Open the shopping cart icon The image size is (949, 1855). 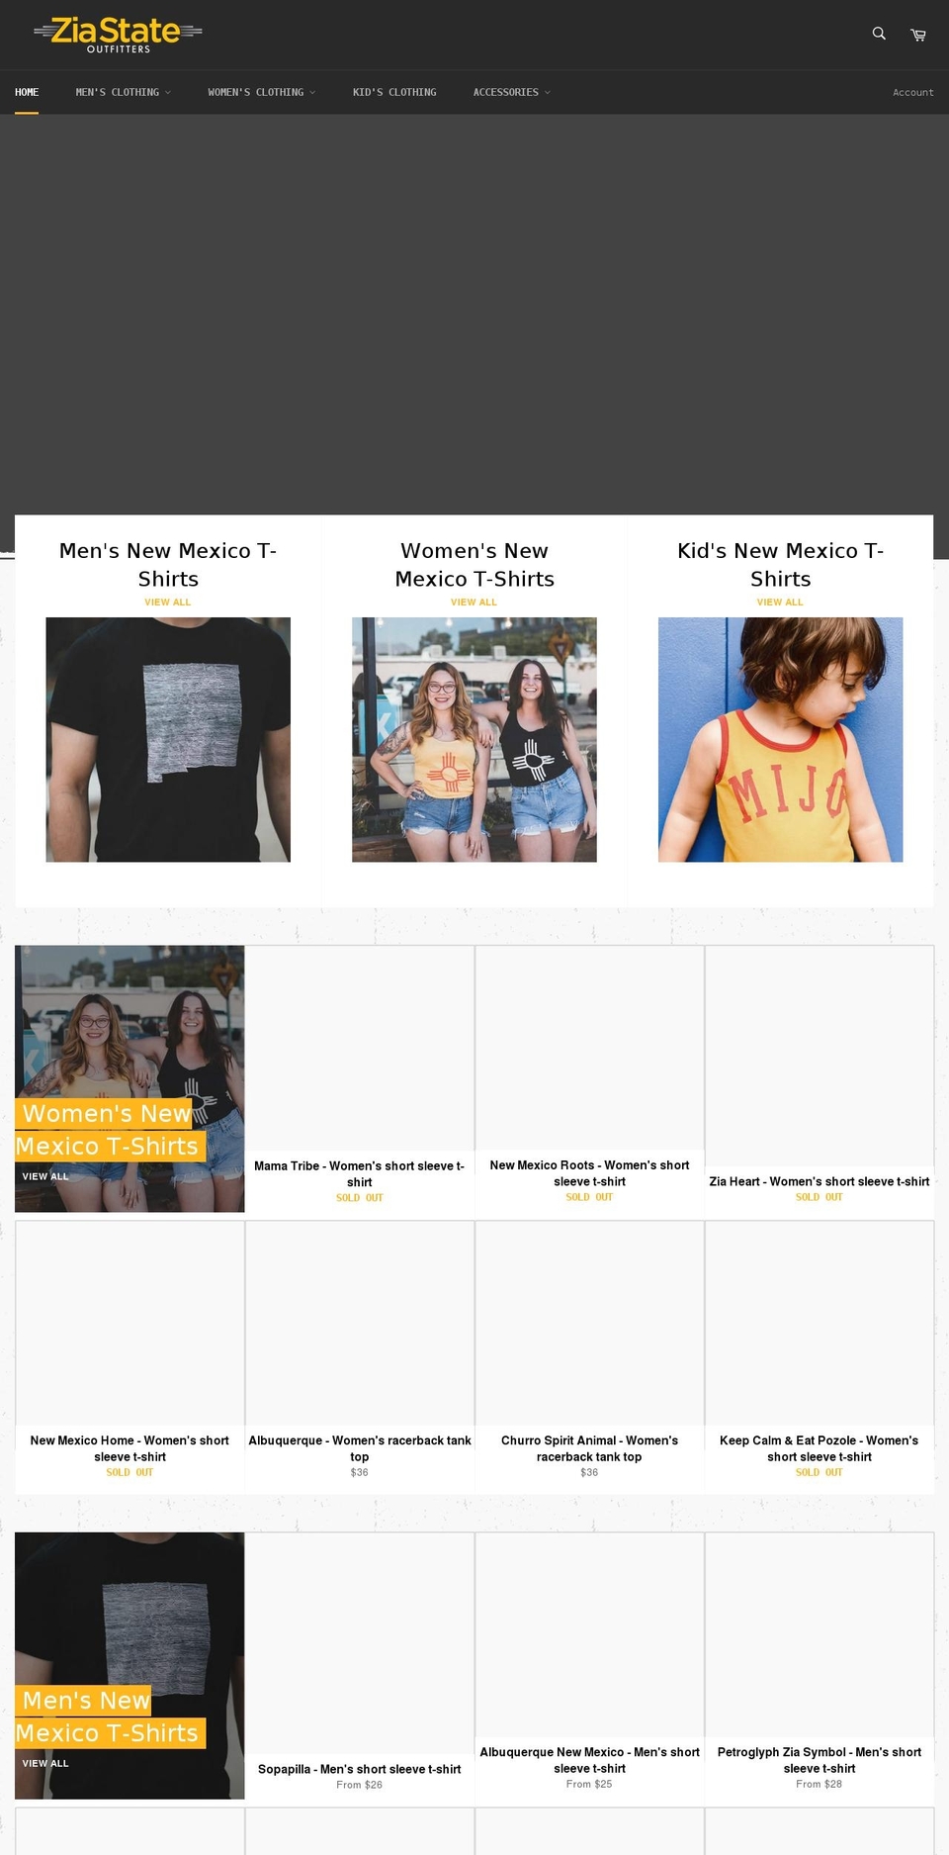pyautogui.click(x=918, y=35)
